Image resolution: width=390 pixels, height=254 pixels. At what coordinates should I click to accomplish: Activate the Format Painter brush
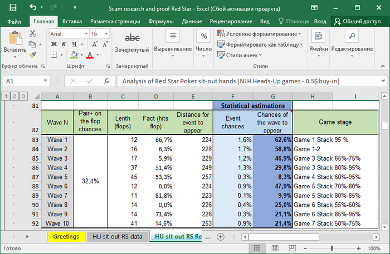[33, 54]
